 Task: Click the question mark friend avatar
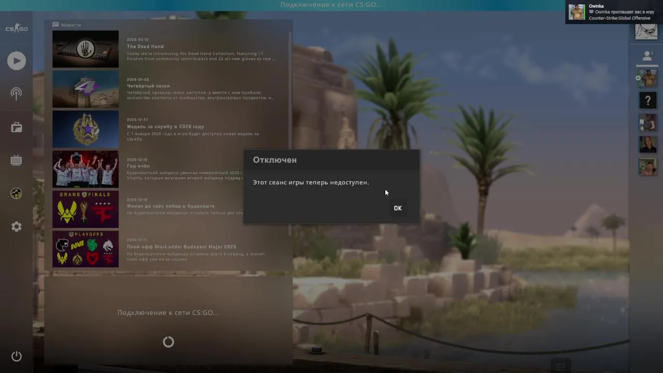click(x=647, y=101)
